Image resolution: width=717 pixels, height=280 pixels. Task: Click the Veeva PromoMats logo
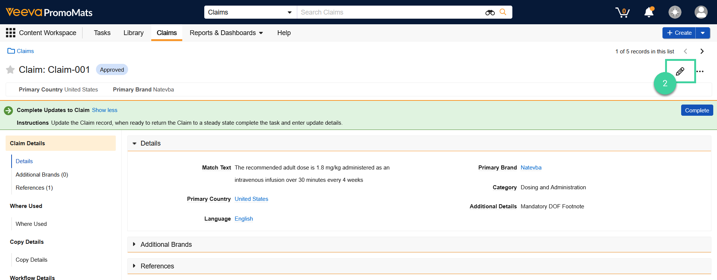pos(49,12)
